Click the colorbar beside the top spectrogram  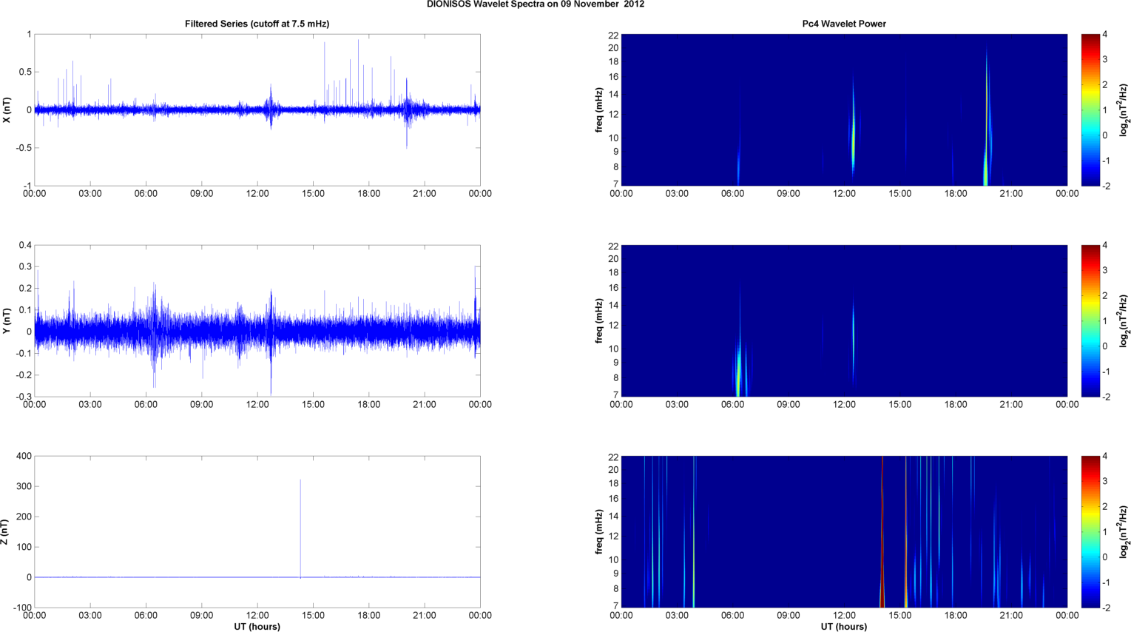coord(1093,110)
